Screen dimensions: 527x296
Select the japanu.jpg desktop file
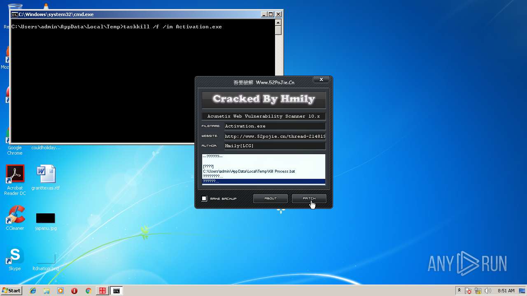[46, 221]
